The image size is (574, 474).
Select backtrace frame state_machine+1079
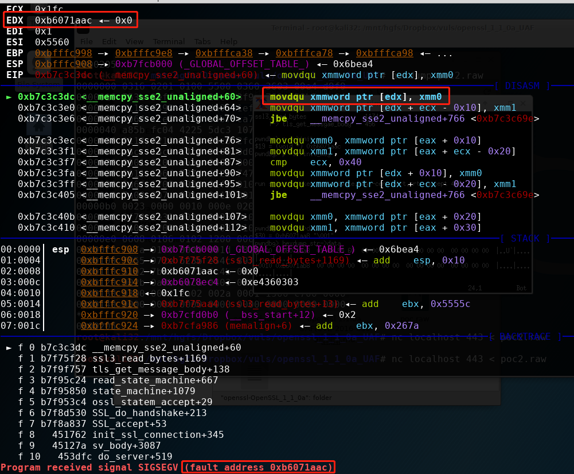tap(107, 391)
